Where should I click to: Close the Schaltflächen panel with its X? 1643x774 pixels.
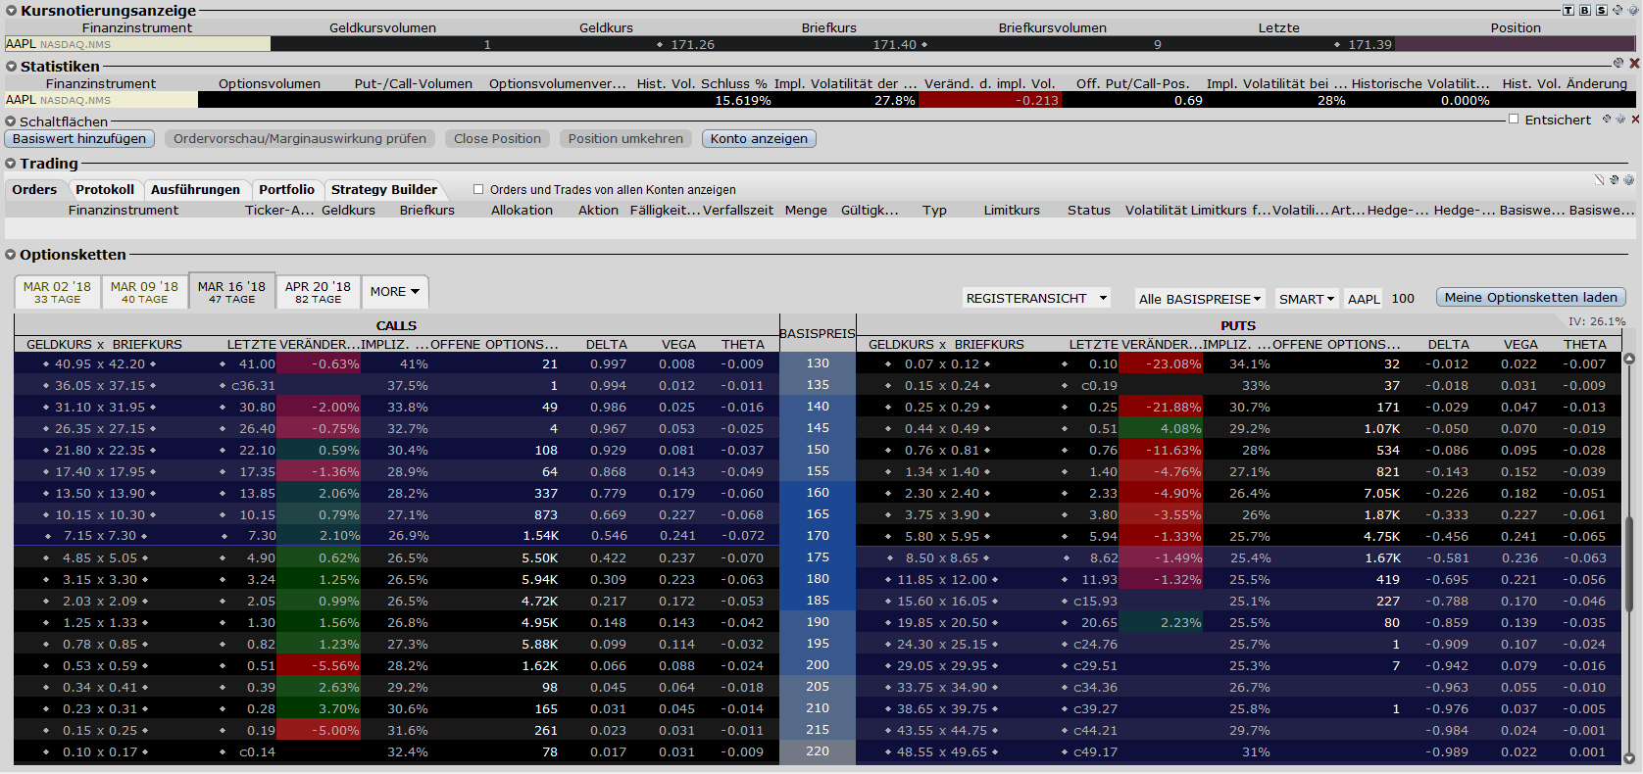[x=1634, y=119]
